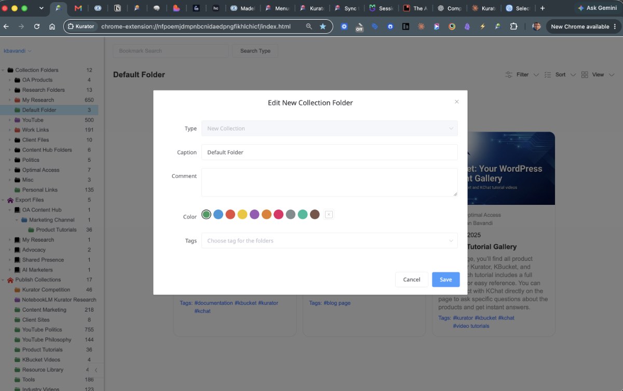The width and height of the screenshot is (623, 391).
Task: Cancel the edit folder dialog
Action: (412, 280)
